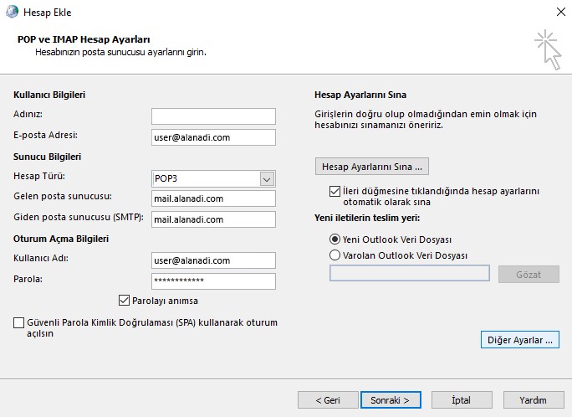Enable Güvenli Parola Kimlik Doğrulaması (SPA) checkbox
Viewport: 572px width, 417px height.
coord(18,322)
